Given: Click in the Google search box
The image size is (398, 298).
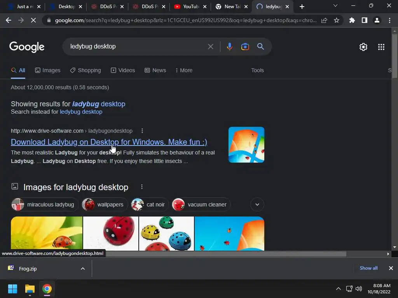Looking at the screenshot, I should point(137,47).
